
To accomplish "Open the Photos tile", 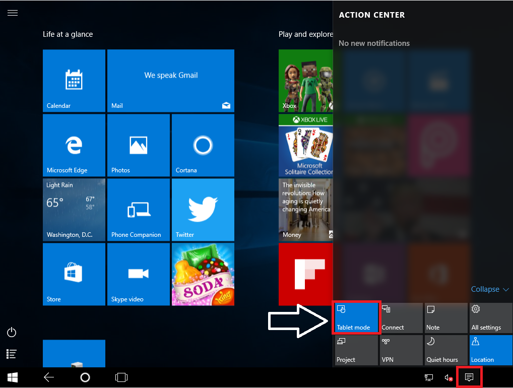I will [139, 145].
